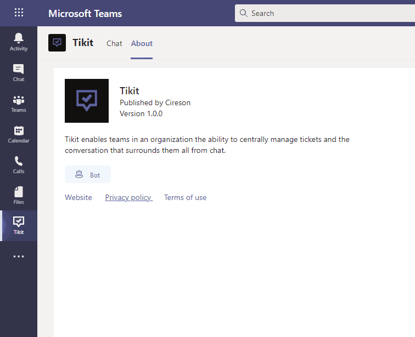This screenshot has height=337, width=415.
Task: Click the magnifier icon in search box
Action: click(243, 13)
